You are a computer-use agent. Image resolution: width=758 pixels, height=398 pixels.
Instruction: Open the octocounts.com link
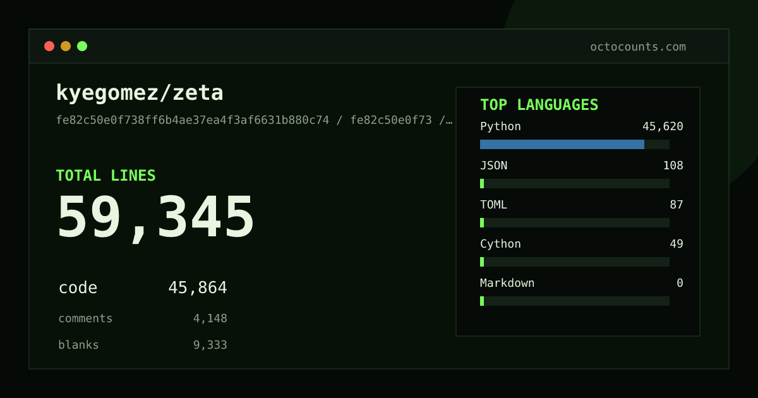[x=638, y=47]
